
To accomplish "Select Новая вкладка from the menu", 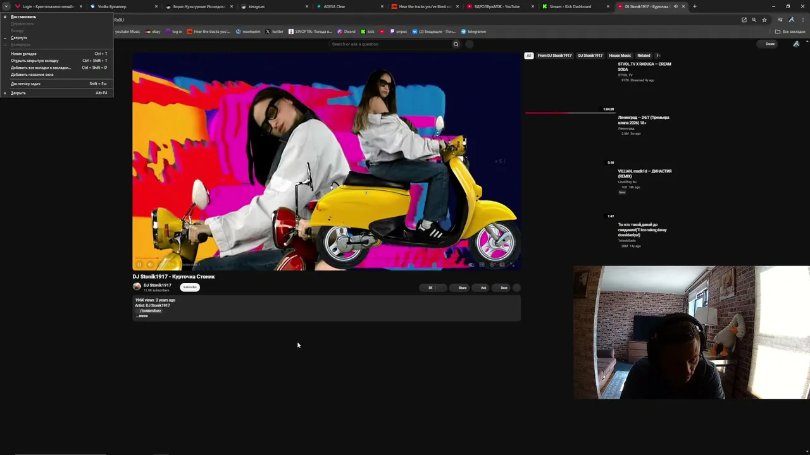I will coord(57,54).
